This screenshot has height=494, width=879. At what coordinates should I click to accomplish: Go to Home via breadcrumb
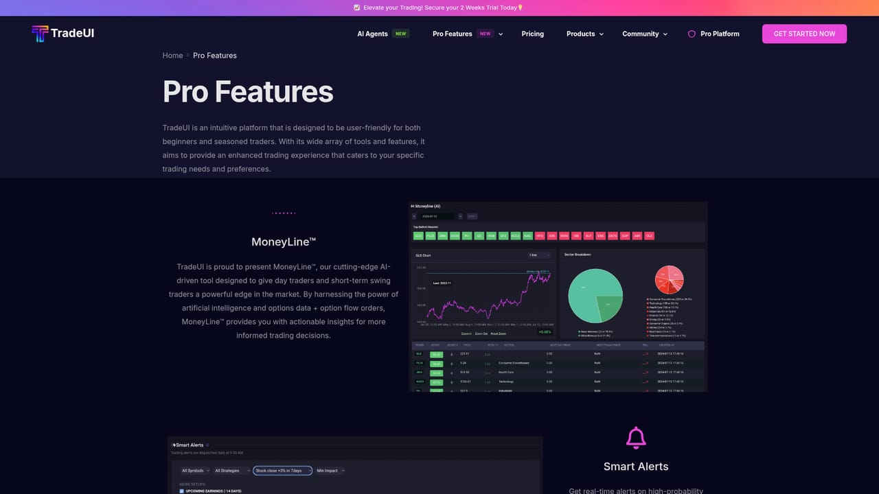click(x=172, y=56)
